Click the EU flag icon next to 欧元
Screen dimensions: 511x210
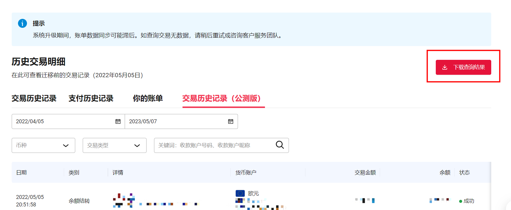(x=240, y=193)
